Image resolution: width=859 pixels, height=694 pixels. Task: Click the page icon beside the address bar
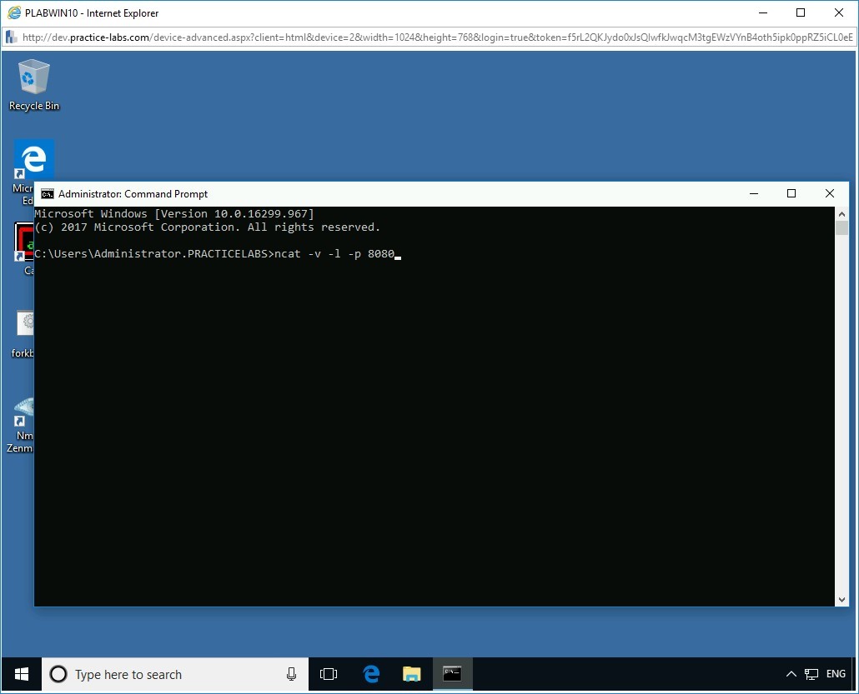(11, 37)
